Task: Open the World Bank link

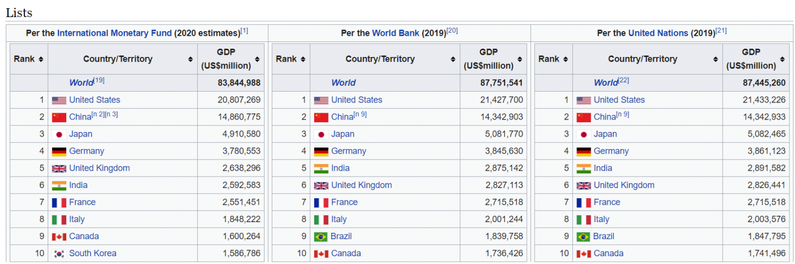Action: [x=395, y=33]
